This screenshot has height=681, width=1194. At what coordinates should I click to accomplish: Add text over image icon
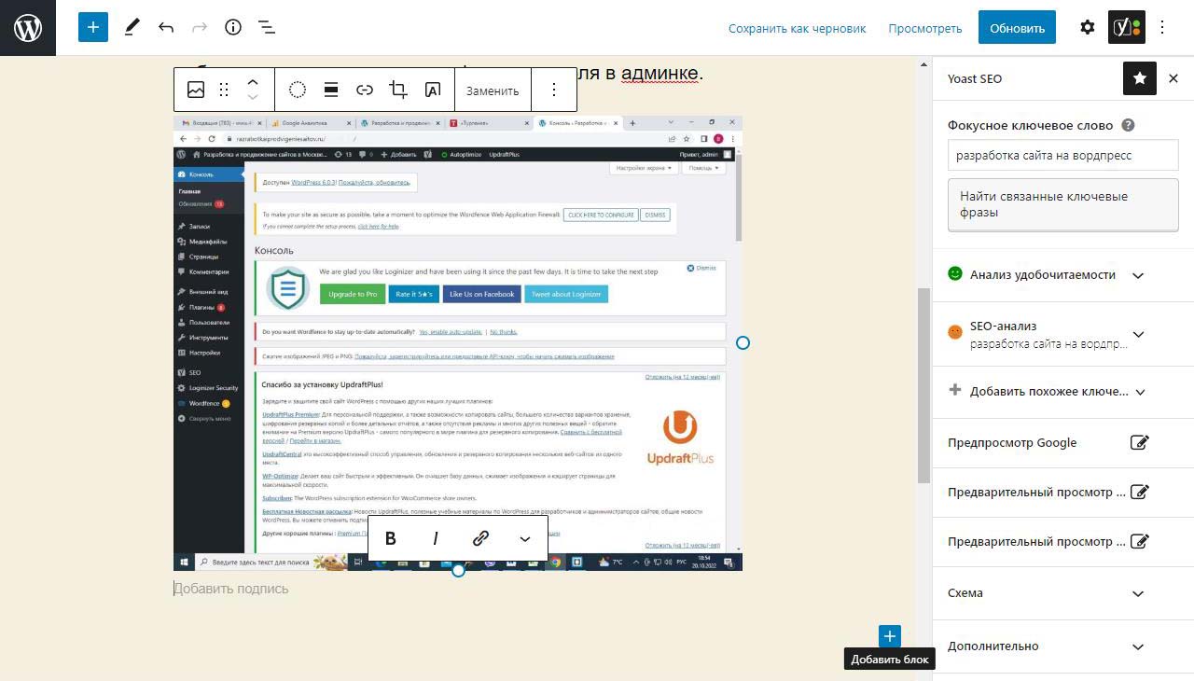point(433,90)
